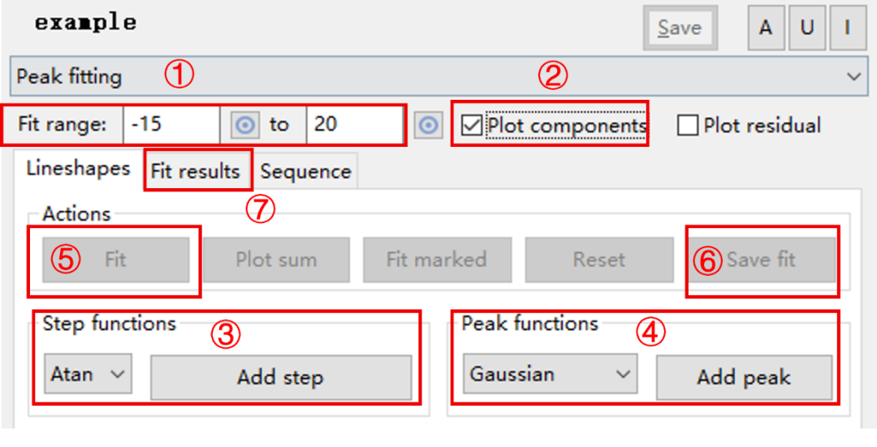The height and width of the screenshot is (447, 877).
Task: Select the Lineshapes tab
Action: tap(78, 169)
